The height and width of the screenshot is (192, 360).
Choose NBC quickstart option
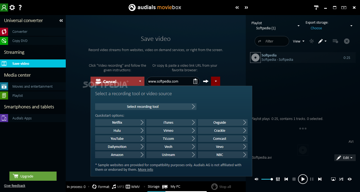coord(223,155)
